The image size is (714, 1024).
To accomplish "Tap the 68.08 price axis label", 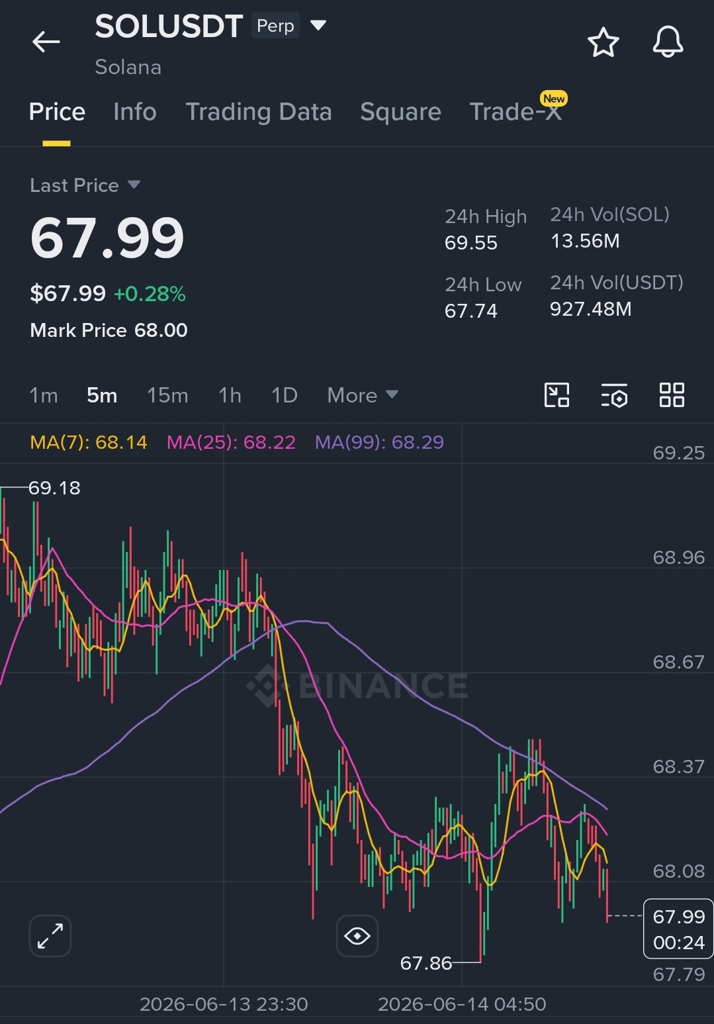I will 679,871.
